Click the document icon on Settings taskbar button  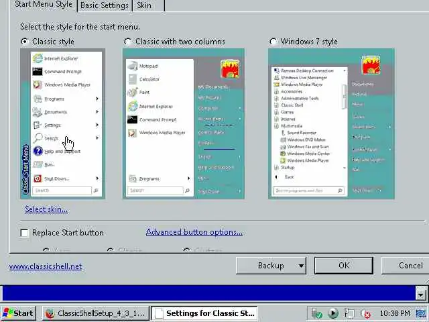[159, 313]
